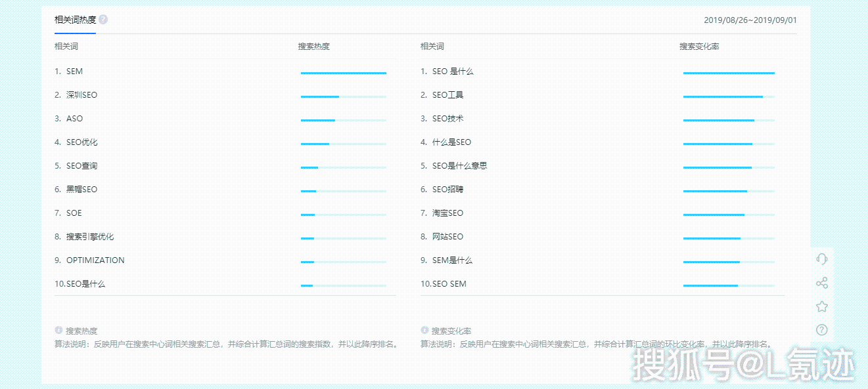Image resolution: width=868 pixels, height=389 pixels.
Task: Open the related word SEM
Action: coord(74,72)
